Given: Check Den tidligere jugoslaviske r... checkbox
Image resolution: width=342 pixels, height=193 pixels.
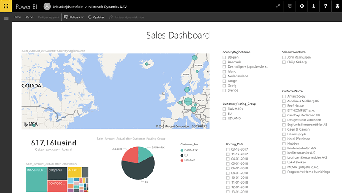Looking at the screenshot, I should (224, 67).
